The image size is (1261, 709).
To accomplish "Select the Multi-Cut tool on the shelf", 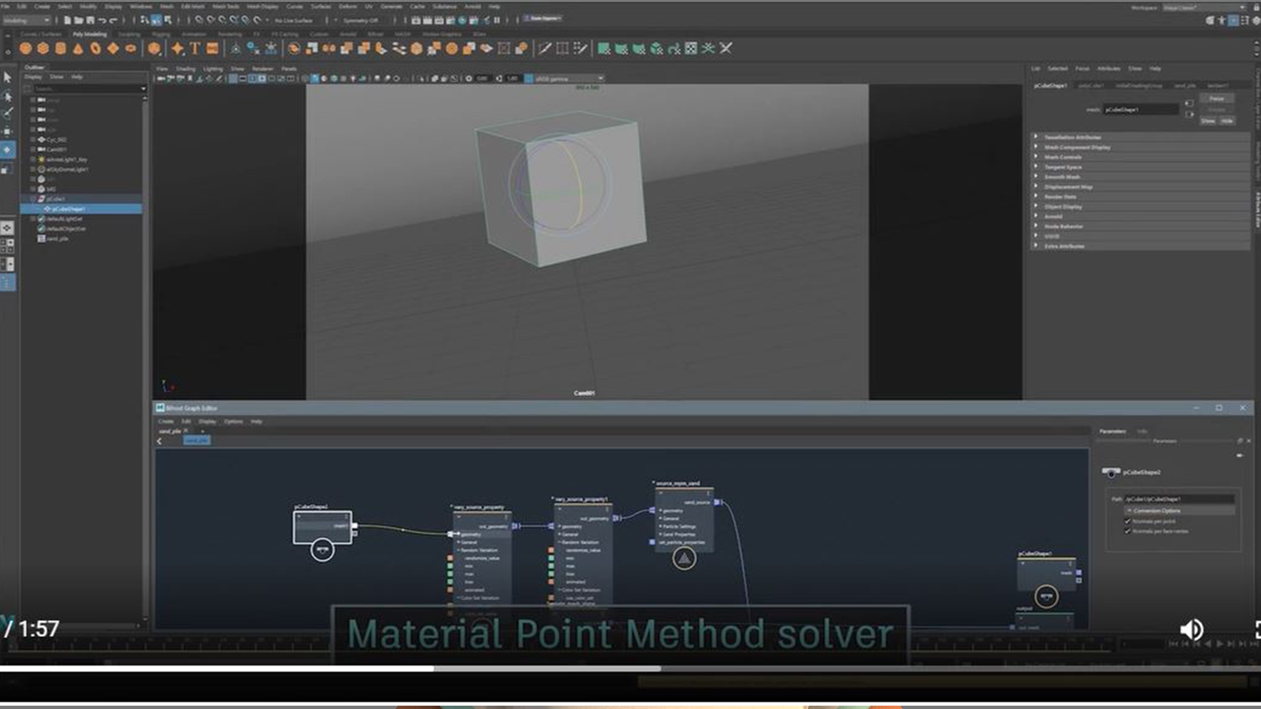I will click(544, 49).
